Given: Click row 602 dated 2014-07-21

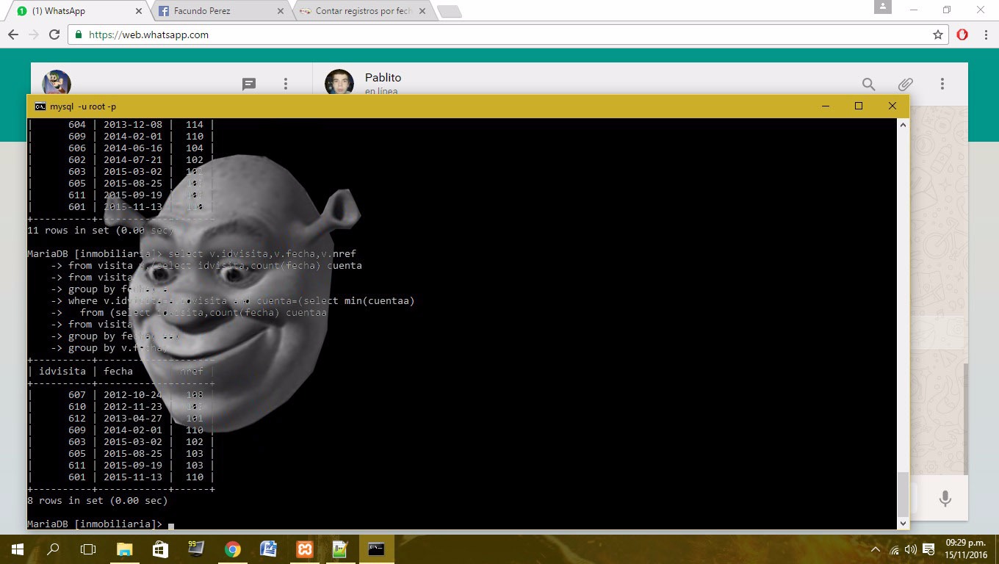Looking at the screenshot, I should tap(120, 160).
